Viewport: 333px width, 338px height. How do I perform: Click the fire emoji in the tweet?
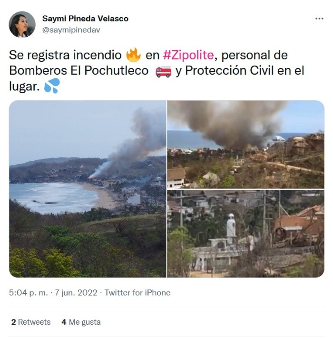(x=133, y=55)
